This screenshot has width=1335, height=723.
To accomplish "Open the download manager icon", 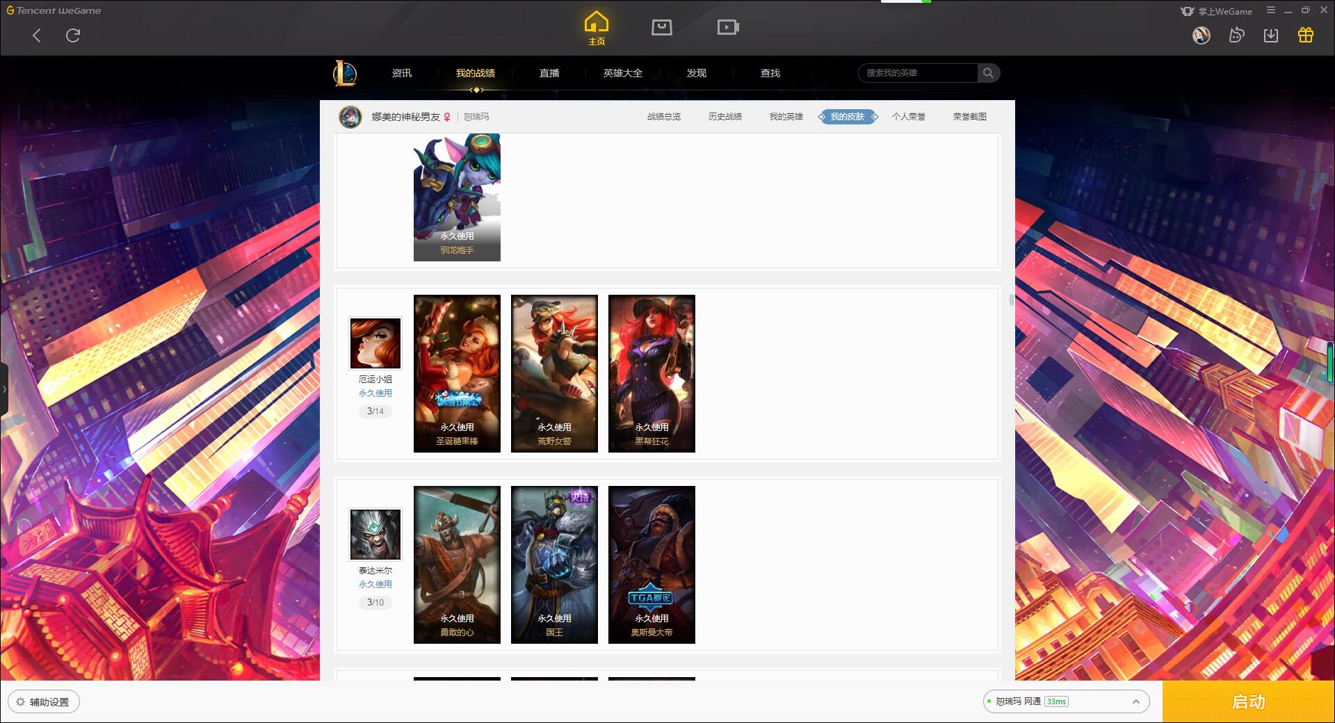I will 1271,35.
